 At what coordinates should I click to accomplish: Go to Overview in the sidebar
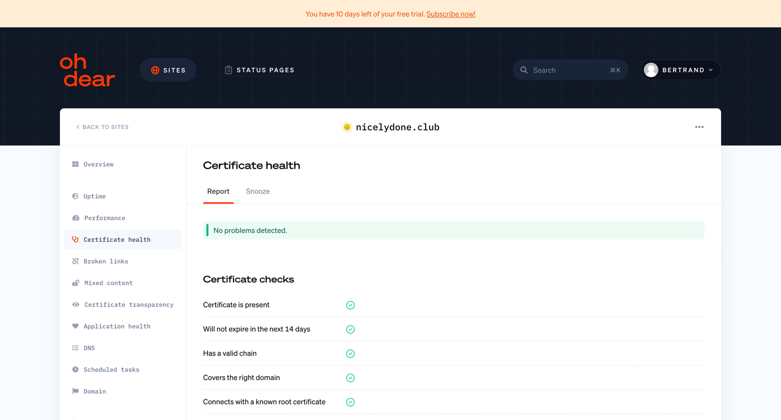(x=123, y=164)
